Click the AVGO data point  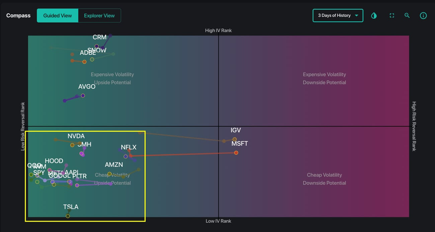tap(83, 96)
